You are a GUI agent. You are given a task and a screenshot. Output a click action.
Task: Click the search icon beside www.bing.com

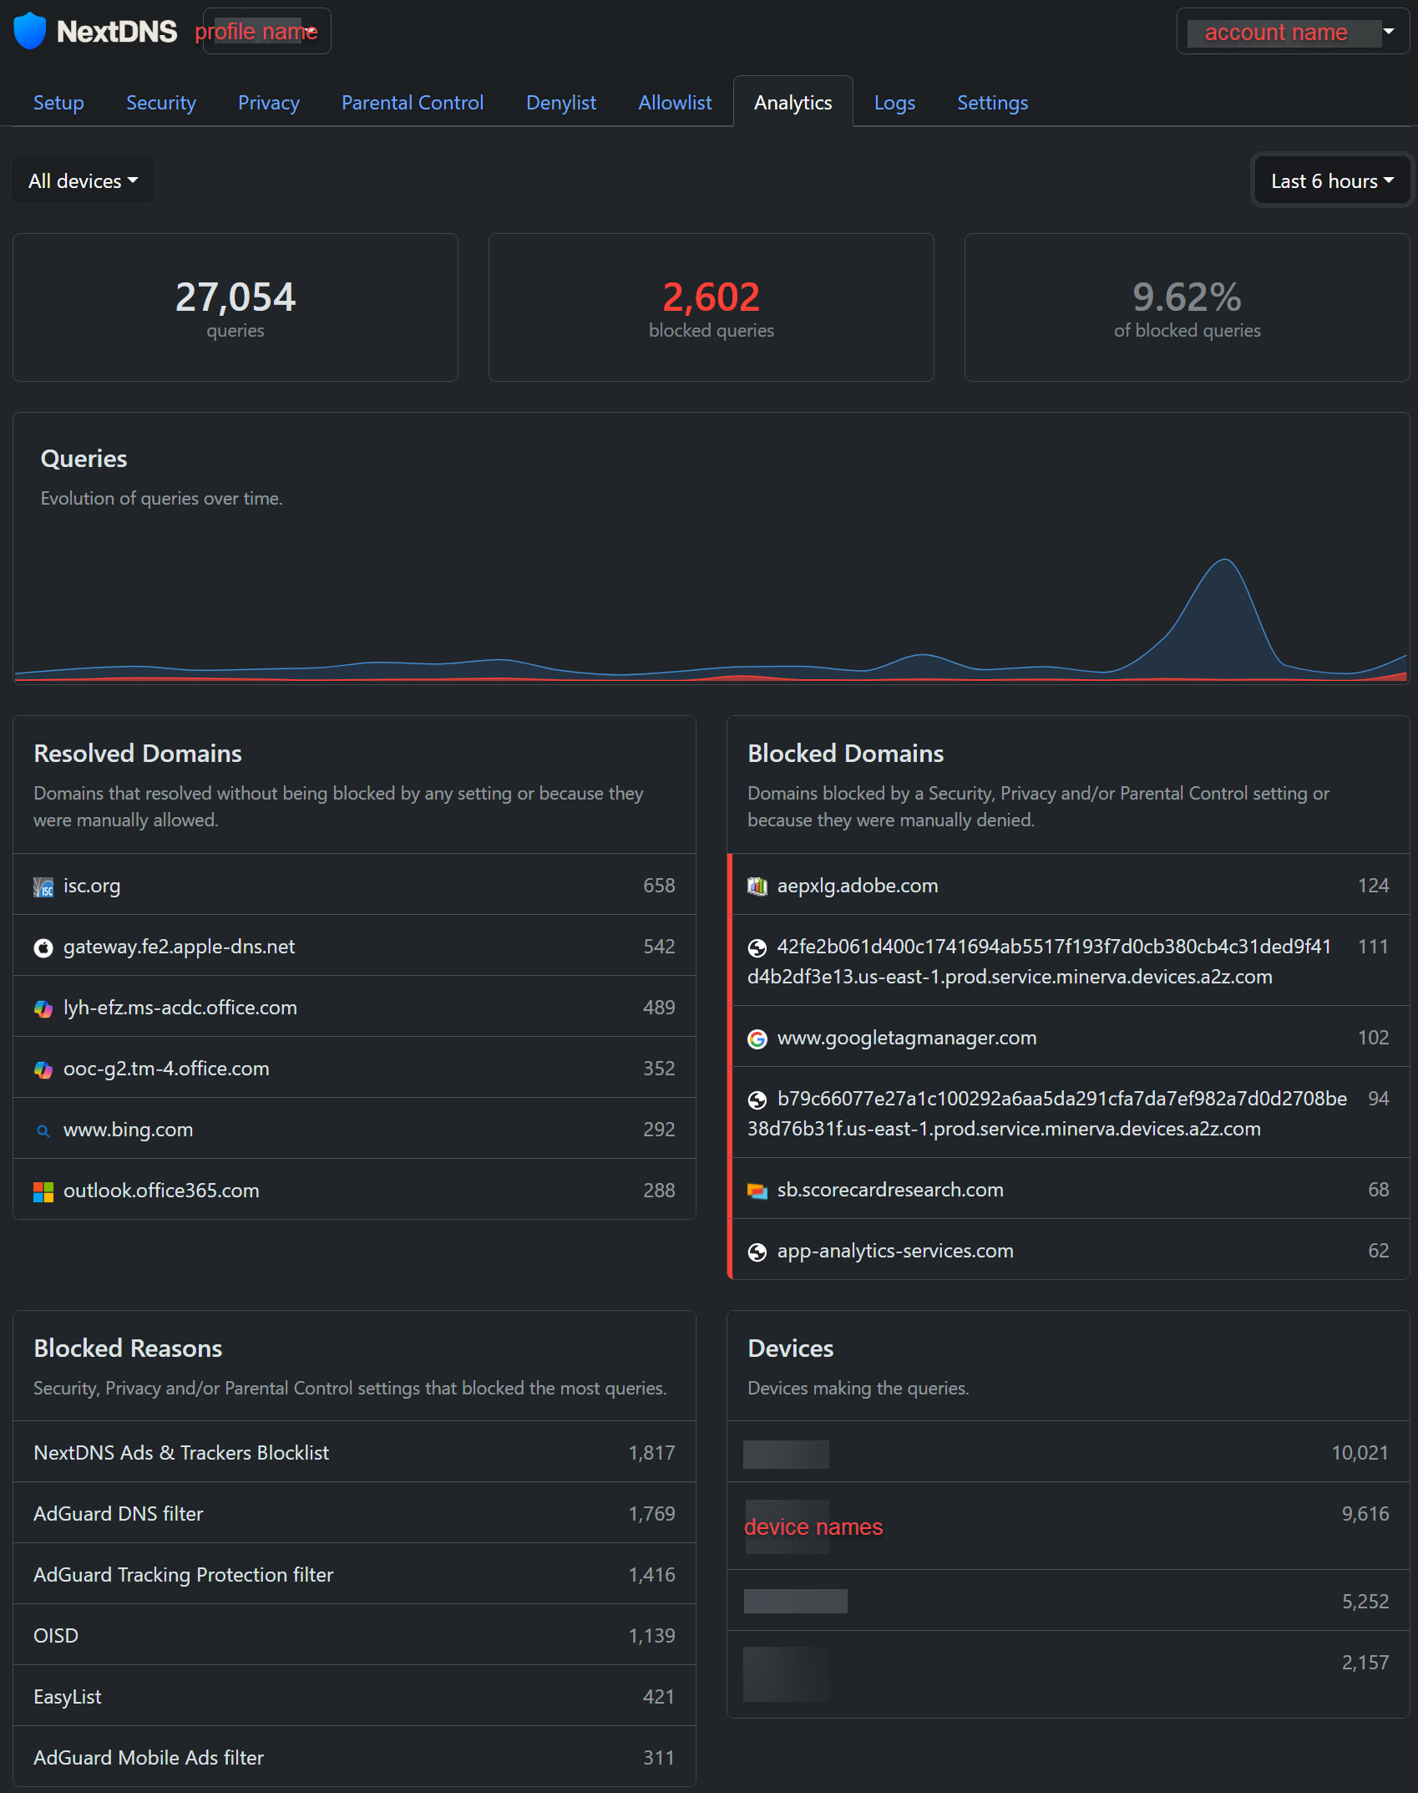coord(43,1130)
